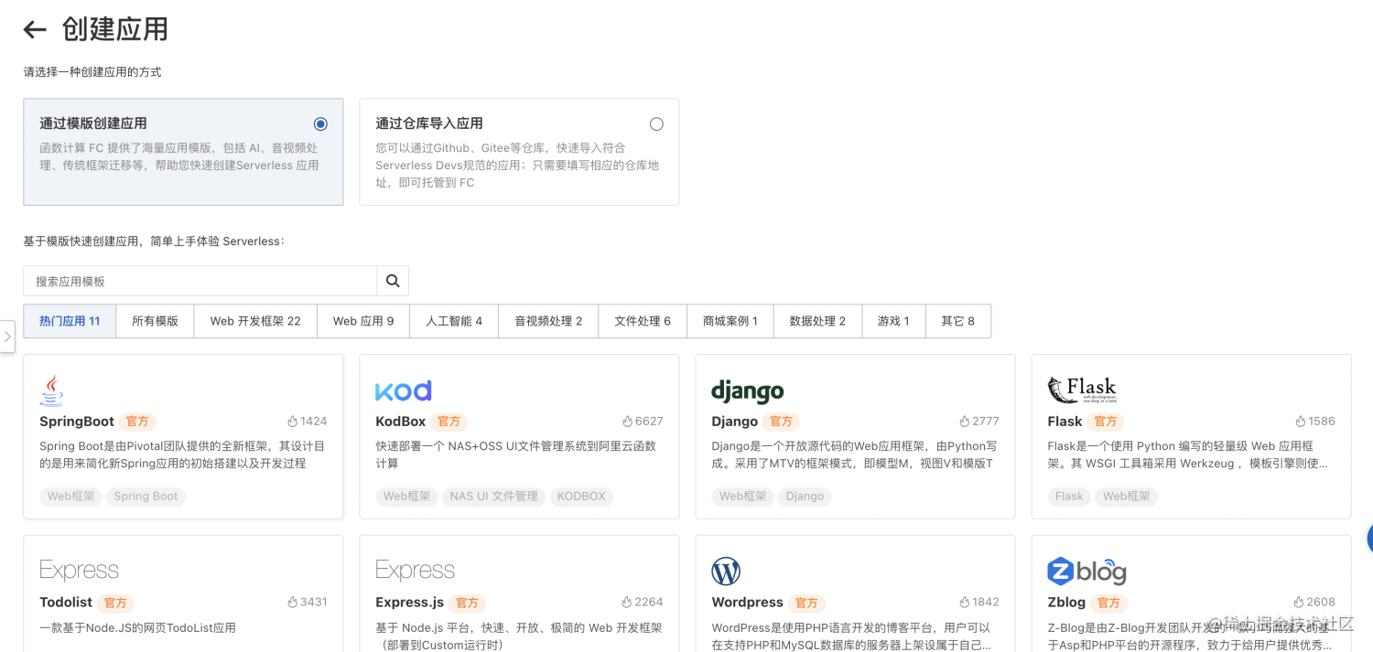Click the Zblog logo
The width and height of the screenshot is (1373, 652).
[x=1087, y=572]
